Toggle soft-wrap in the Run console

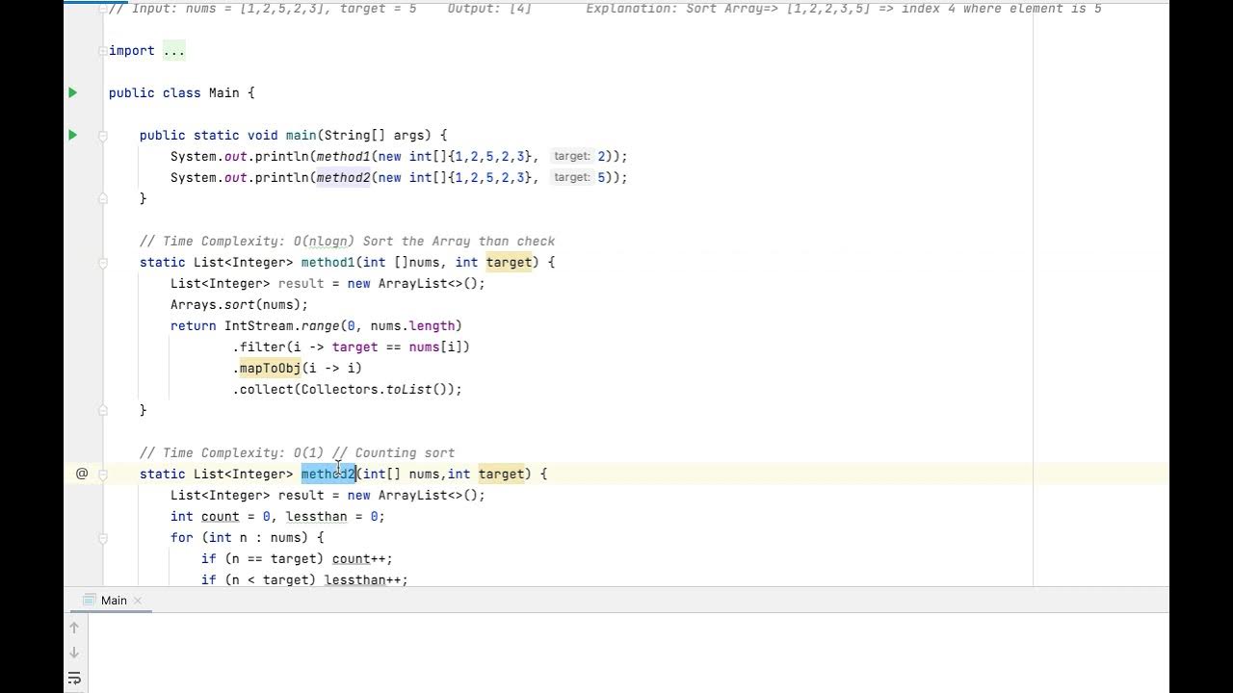tap(74, 679)
